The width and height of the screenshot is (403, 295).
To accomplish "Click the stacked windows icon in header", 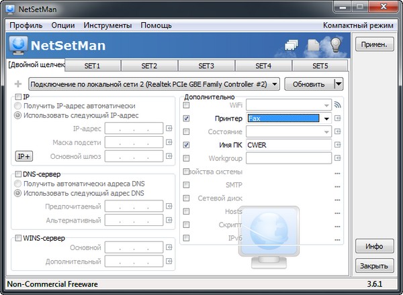I will coord(292,46).
